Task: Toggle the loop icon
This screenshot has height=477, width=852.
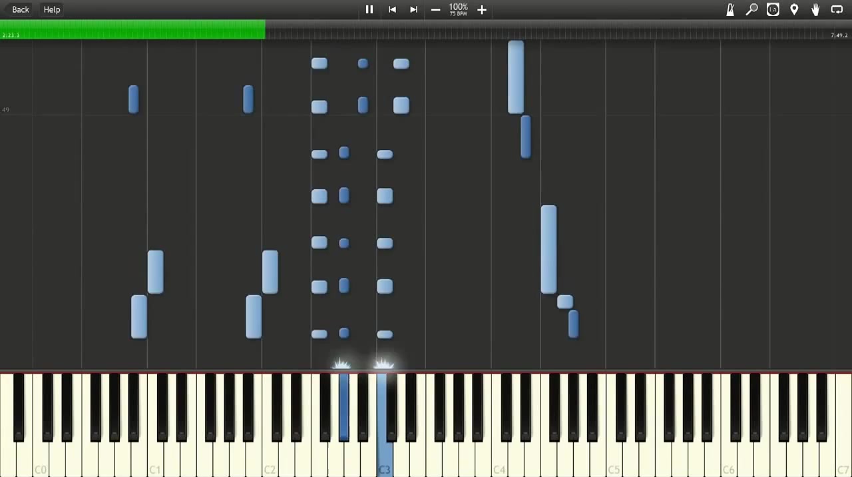Action: pos(837,9)
